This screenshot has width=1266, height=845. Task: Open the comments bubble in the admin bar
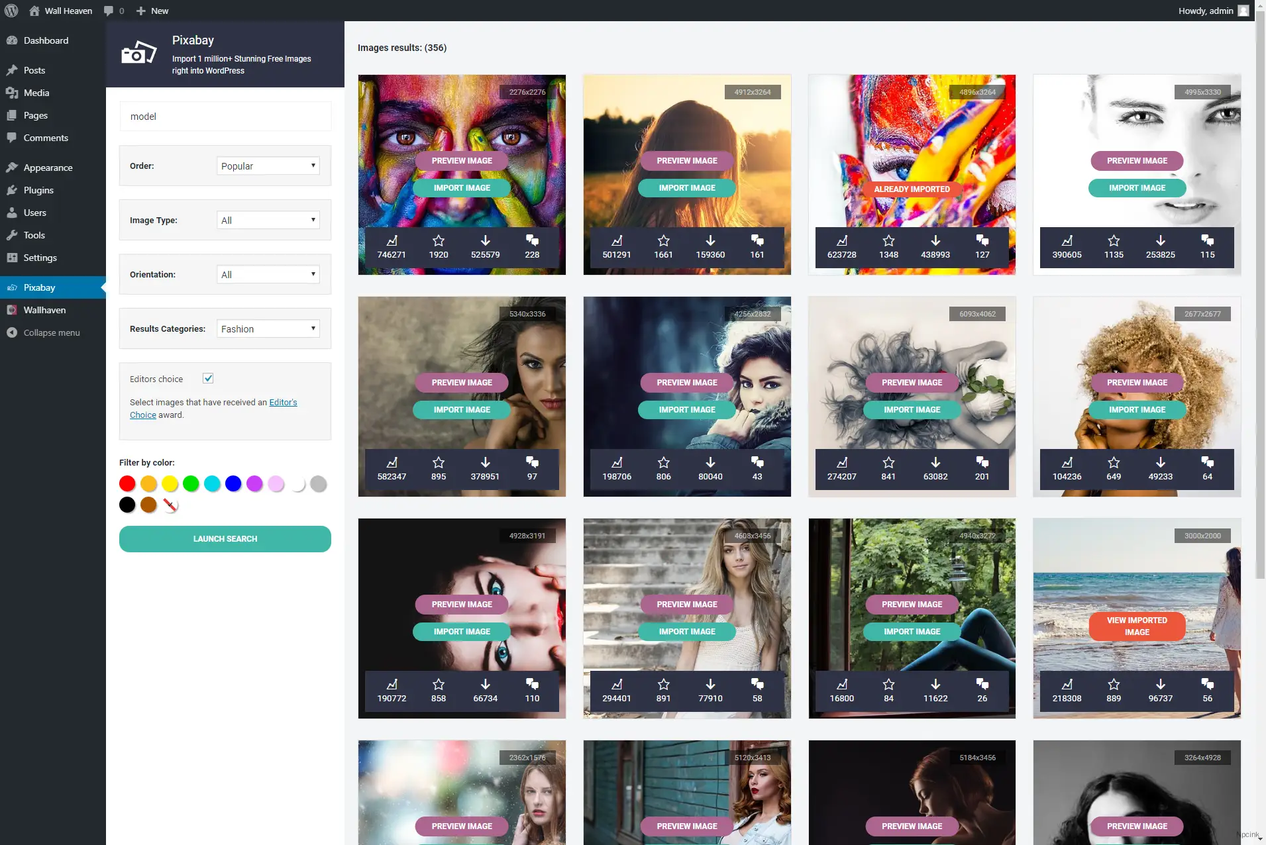(x=109, y=11)
